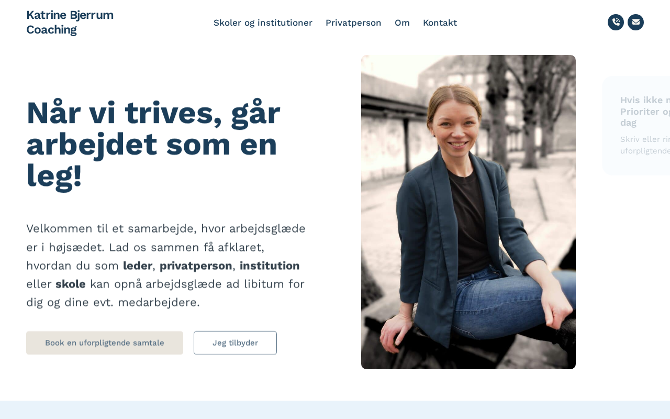Open the Skoler og institutioner menu item
Viewport: 670px width, 419px height.
[263, 23]
